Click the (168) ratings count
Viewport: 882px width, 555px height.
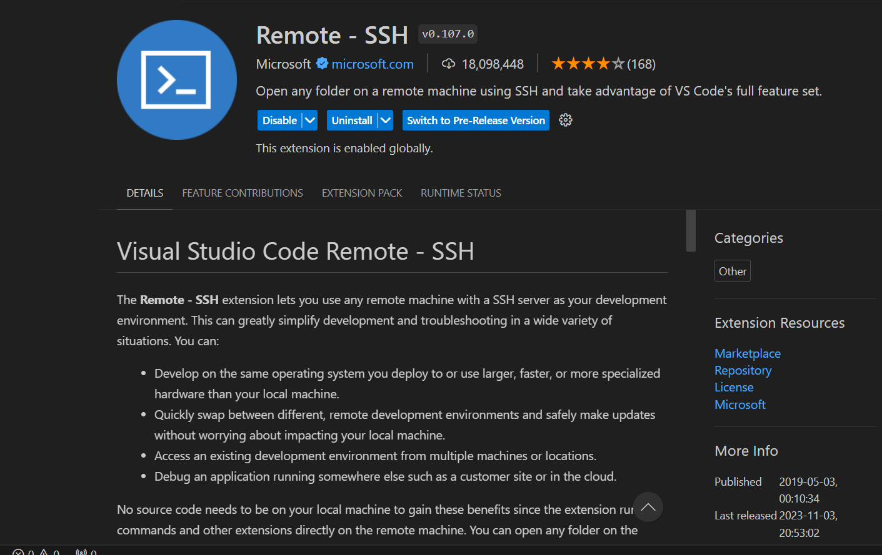(641, 64)
